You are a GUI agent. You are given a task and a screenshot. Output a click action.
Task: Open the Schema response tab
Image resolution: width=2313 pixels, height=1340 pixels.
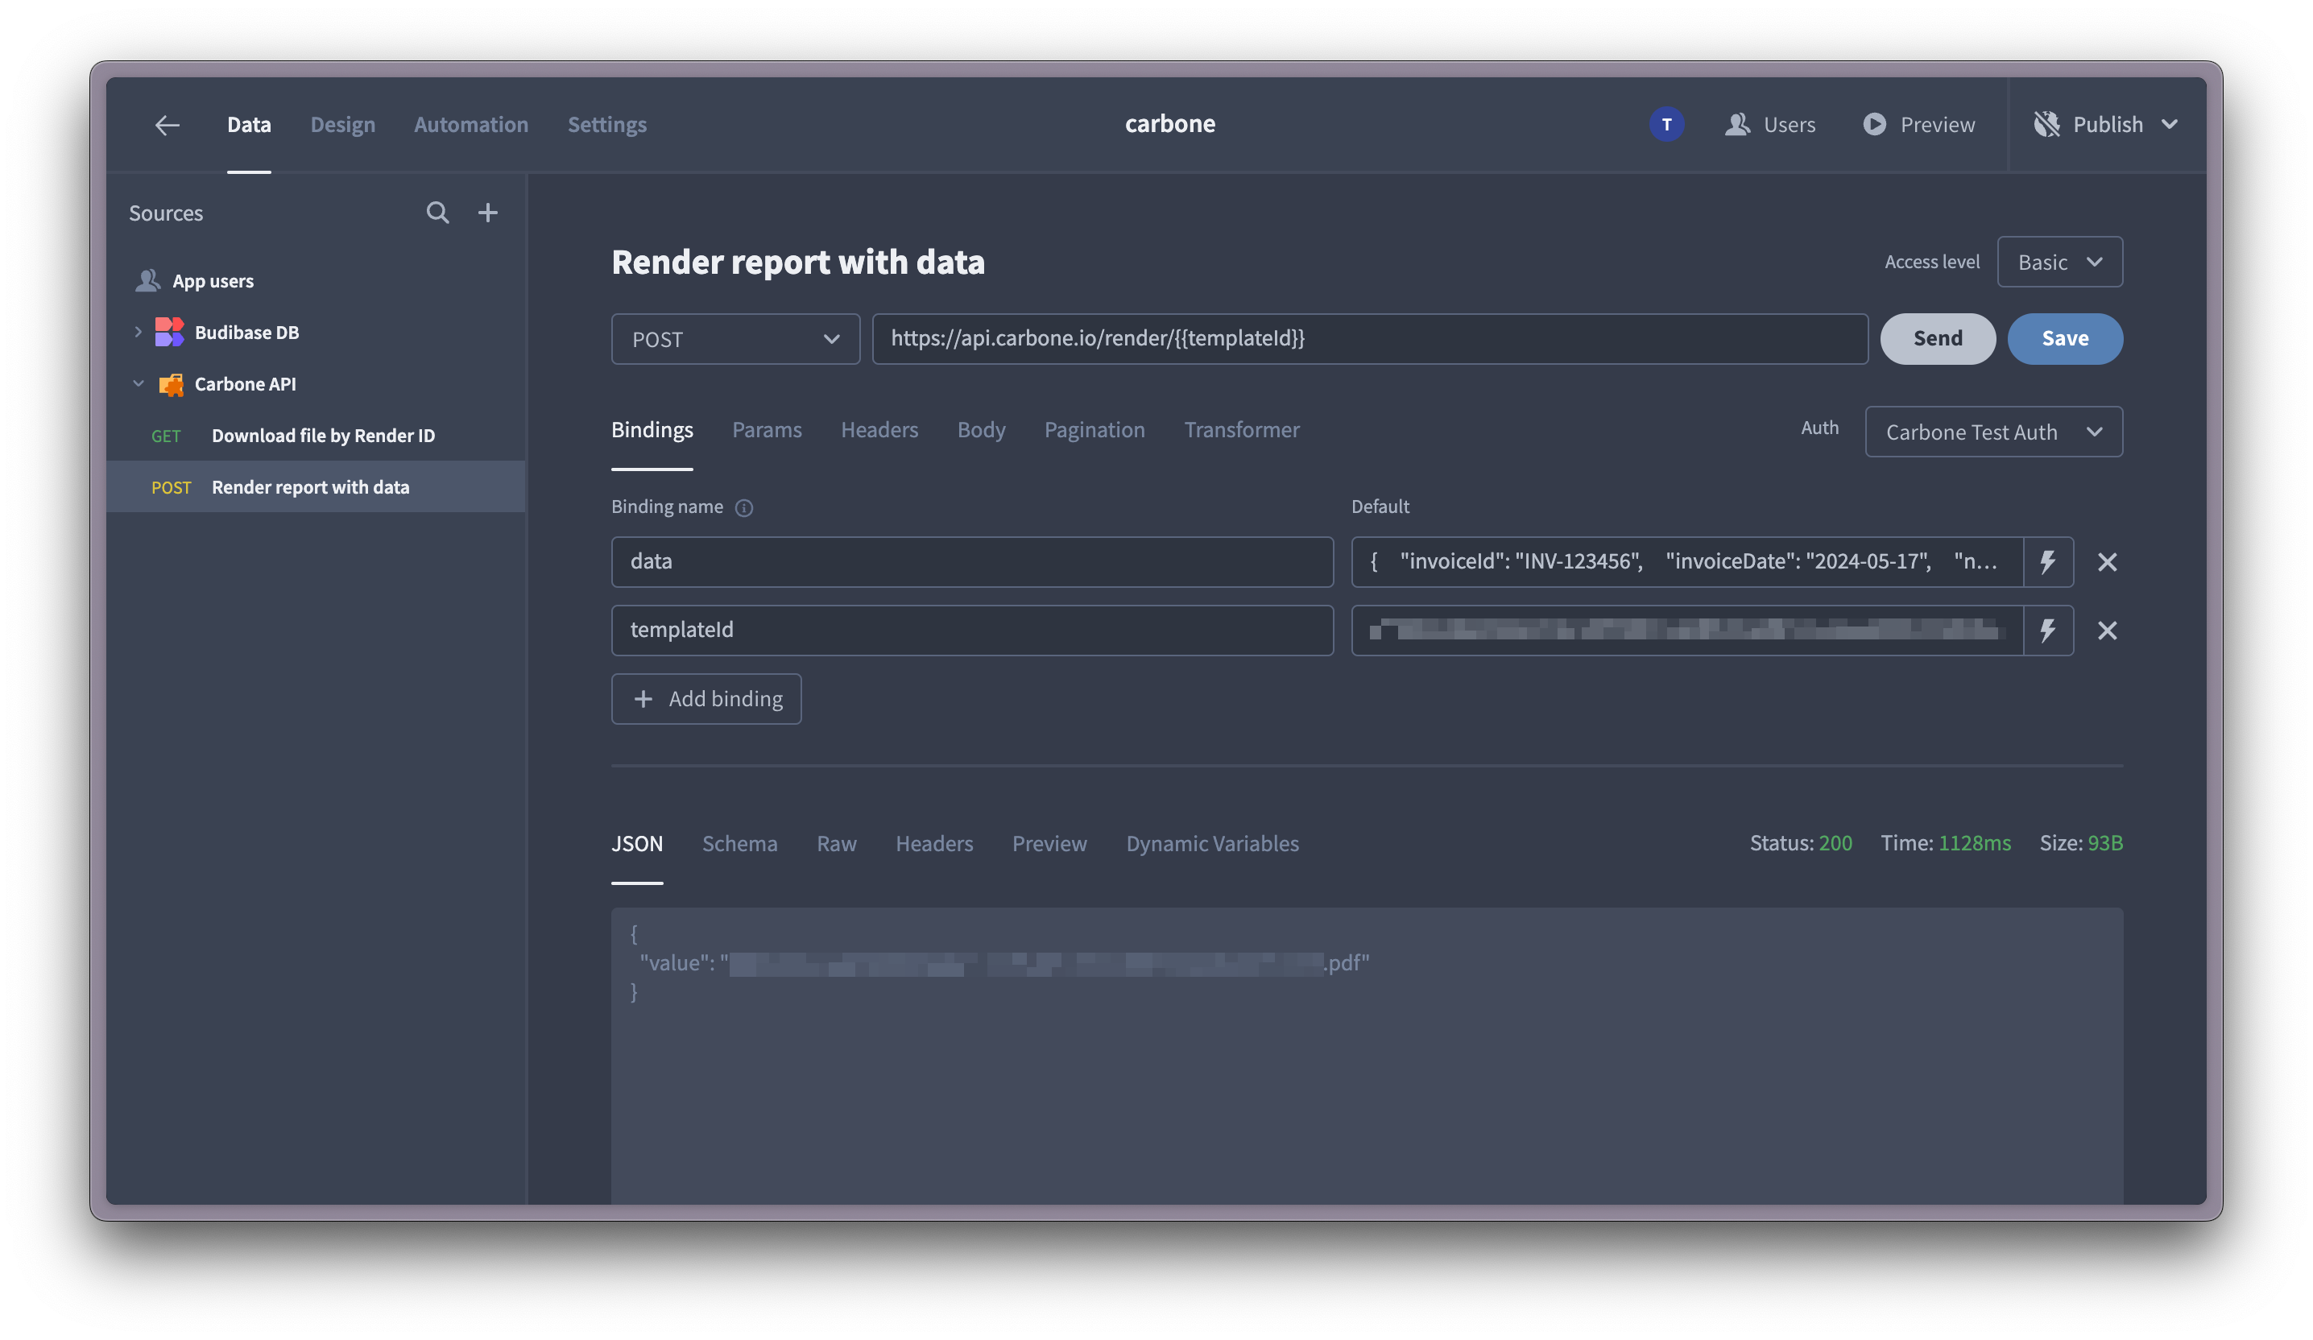740,843
